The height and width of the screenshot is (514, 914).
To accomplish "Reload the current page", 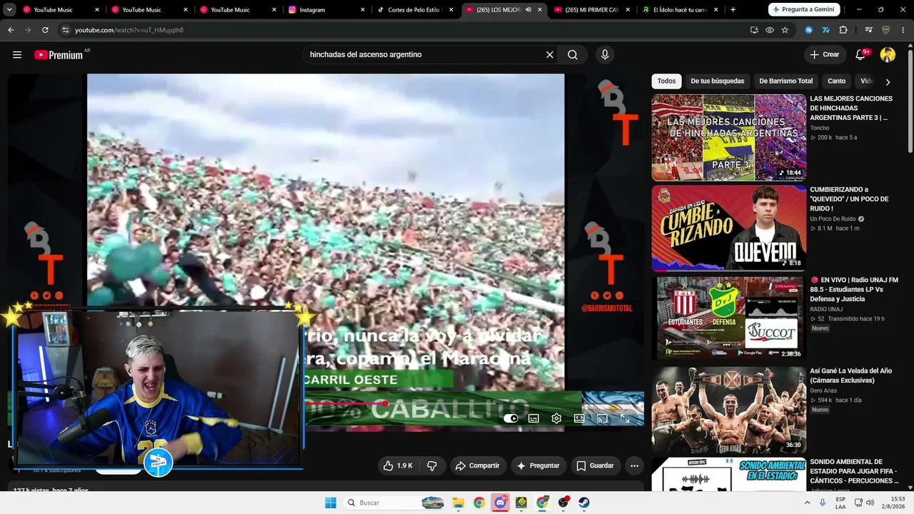I will coord(45,30).
